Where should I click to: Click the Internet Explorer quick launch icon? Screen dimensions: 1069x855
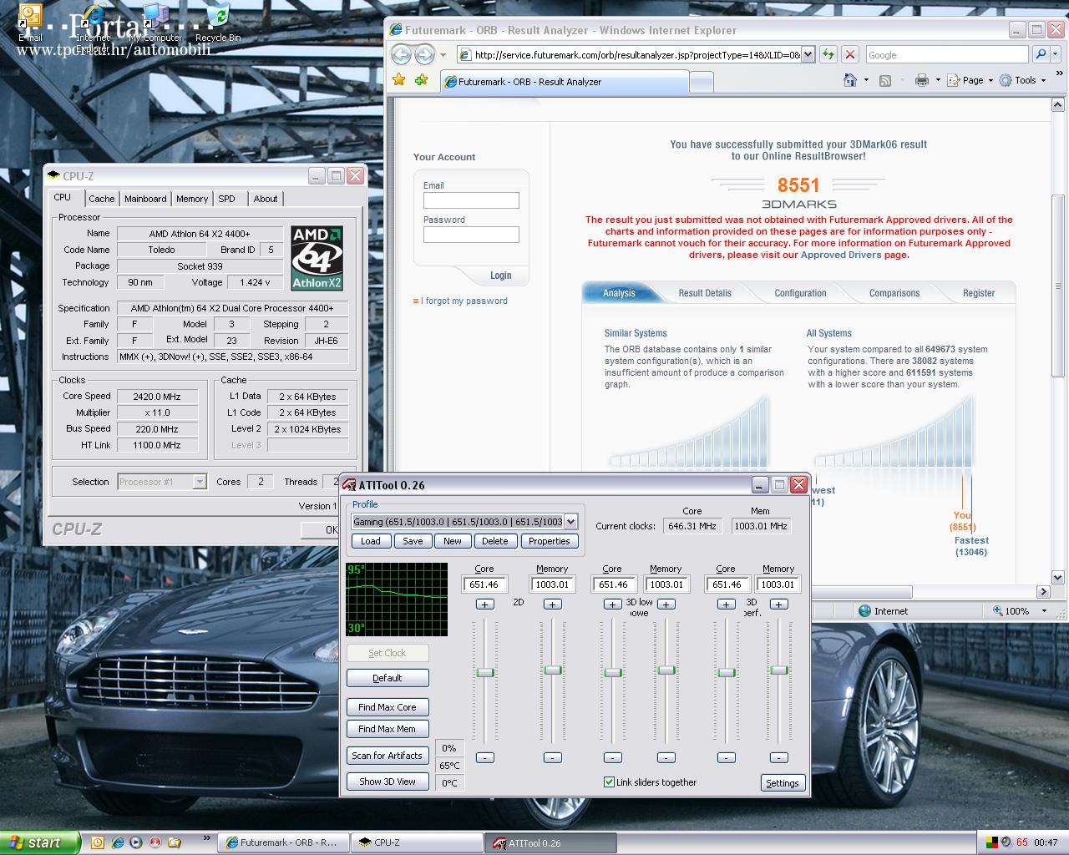pyautogui.click(x=117, y=842)
